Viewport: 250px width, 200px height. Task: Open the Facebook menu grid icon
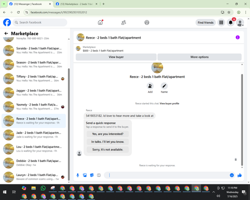221,22
